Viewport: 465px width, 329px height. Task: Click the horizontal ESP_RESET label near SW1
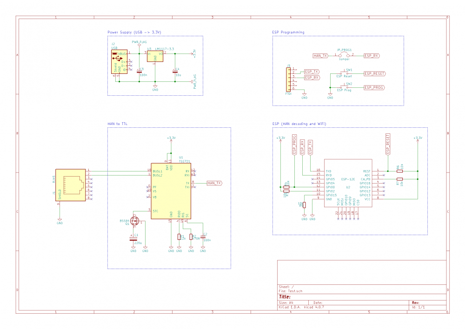point(375,73)
